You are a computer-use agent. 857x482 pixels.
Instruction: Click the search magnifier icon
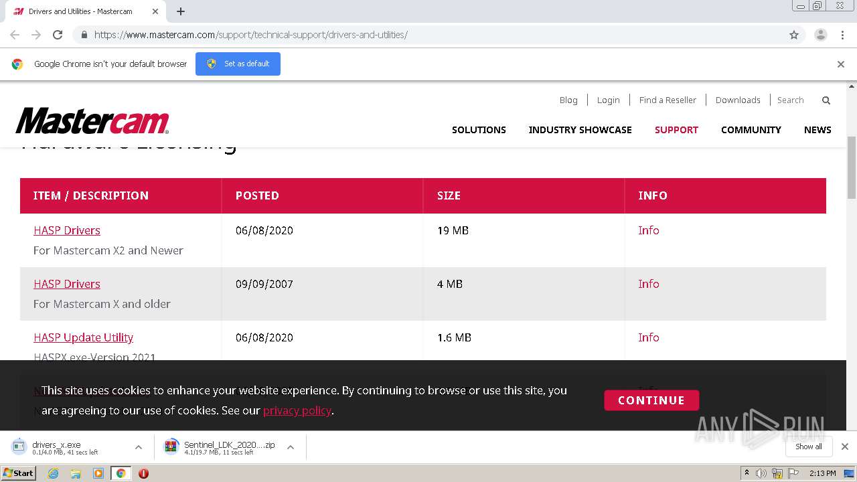(x=826, y=100)
